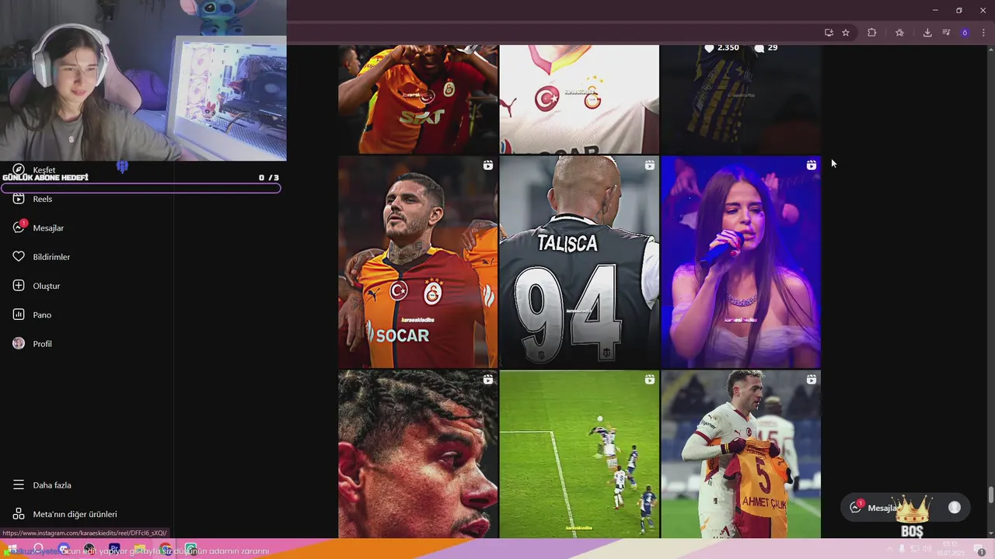Click the install app icon in the address bar
This screenshot has width=995, height=559.
click(829, 33)
